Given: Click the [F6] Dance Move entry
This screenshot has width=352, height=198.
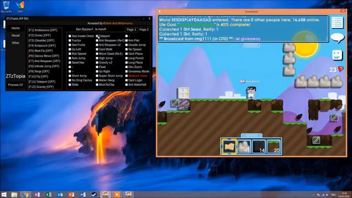Looking at the screenshot, I should [x=43, y=56].
